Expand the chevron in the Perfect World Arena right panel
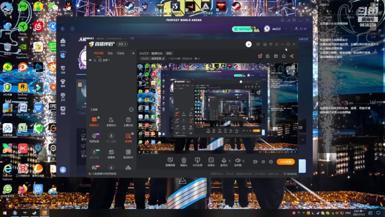This screenshot has height=217, width=385. [x=303, y=140]
